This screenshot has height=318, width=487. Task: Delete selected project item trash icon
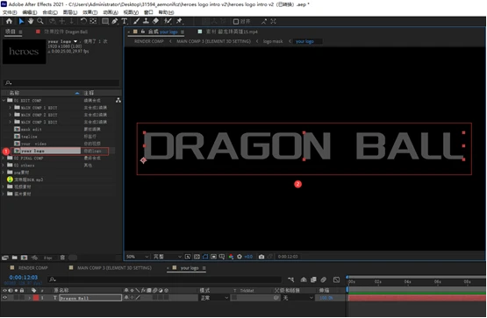point(62,258)
